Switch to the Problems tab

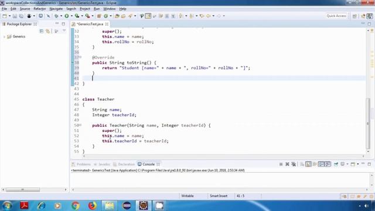[x=81, y=164]
